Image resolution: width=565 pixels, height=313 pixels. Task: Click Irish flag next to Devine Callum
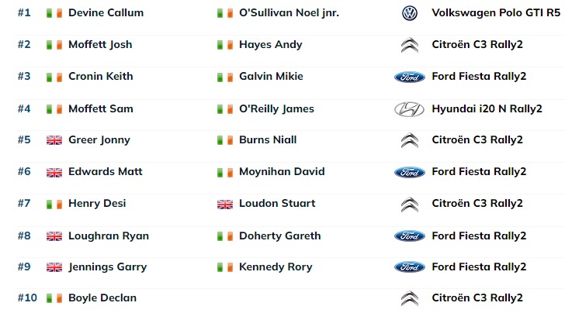(54, 13)
